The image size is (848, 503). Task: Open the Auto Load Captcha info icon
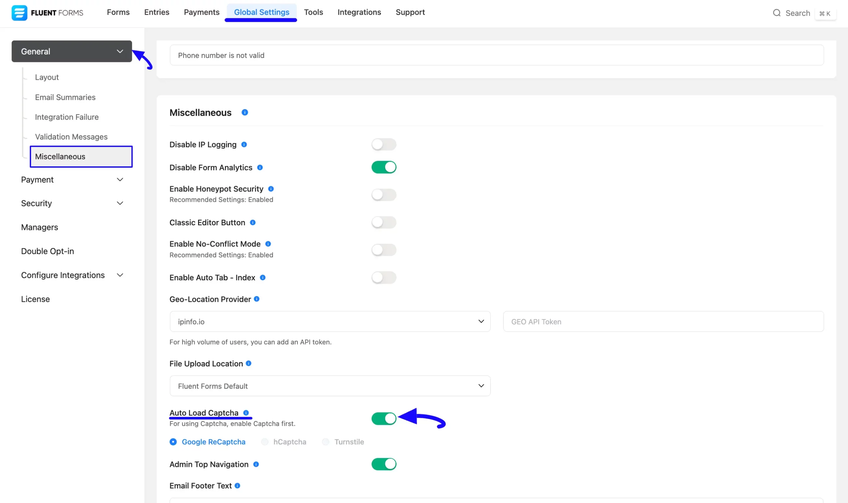pos(246,413)
